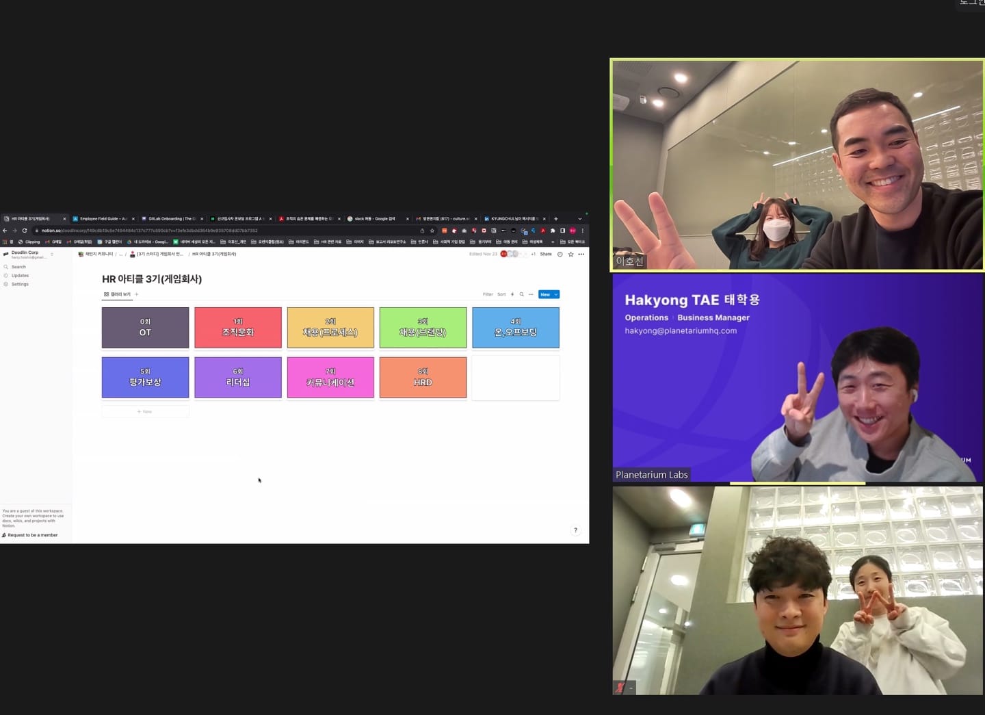Click the automation lightning bolt icon
985x715 pixels.
point(512,294)
